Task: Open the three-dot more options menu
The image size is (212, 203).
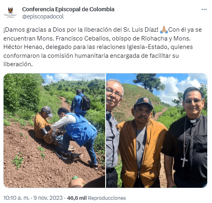Action: pos(204,9)
